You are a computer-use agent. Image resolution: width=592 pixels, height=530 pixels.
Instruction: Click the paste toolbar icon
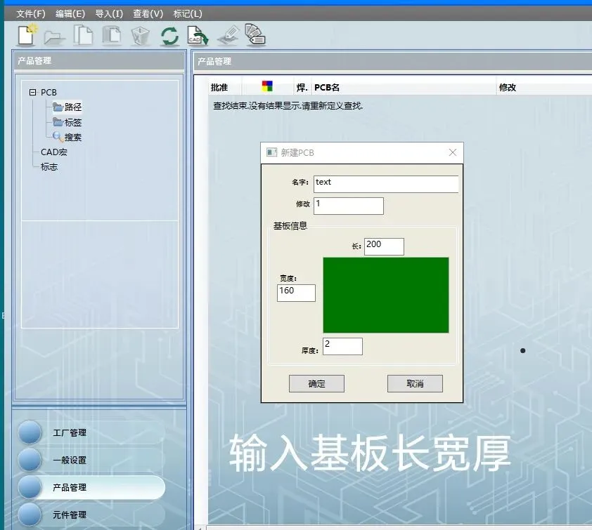(112, 35)
